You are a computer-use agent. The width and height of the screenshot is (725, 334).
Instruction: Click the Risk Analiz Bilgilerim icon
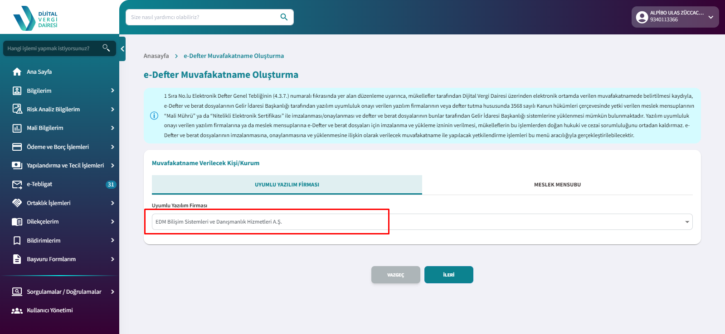tap(17, 109)
